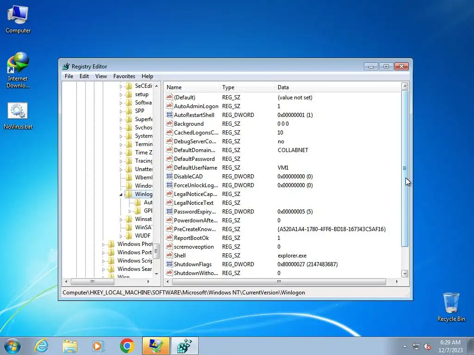Open Internet Download Manager desktop shortcut
The image size is (474, 355).
coord(18,70)
